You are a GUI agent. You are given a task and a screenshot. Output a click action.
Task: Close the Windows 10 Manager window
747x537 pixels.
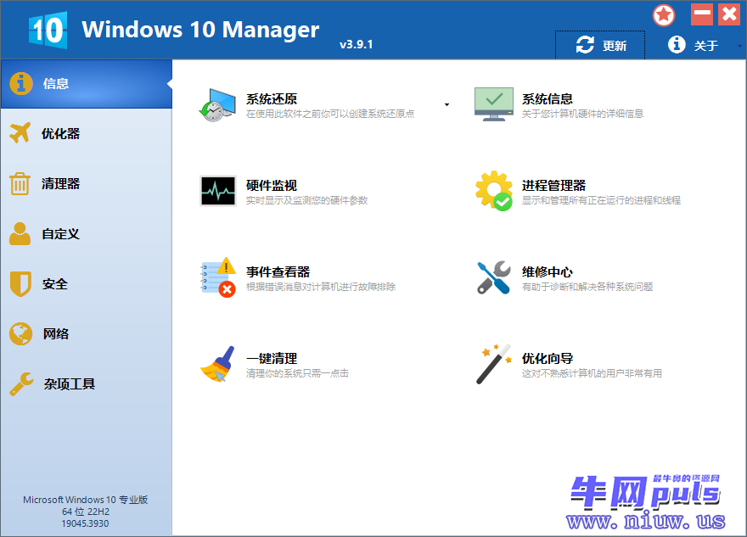[x=729, y=14]
